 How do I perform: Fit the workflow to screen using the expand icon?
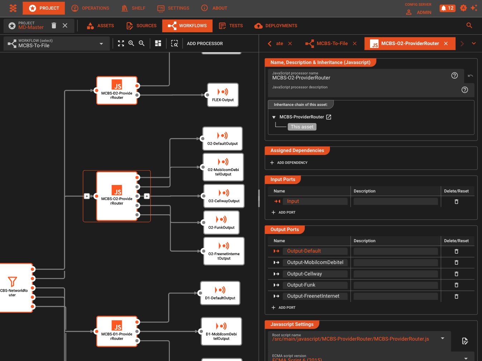[121, 43]
